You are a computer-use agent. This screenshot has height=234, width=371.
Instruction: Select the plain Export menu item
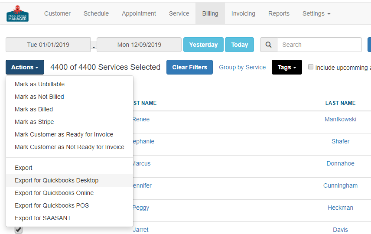point(69,168)
